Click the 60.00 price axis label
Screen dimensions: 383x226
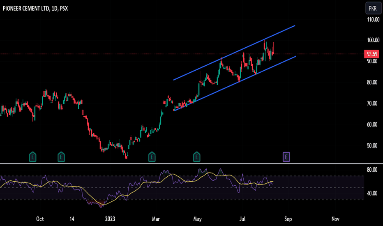coord(372,125)
